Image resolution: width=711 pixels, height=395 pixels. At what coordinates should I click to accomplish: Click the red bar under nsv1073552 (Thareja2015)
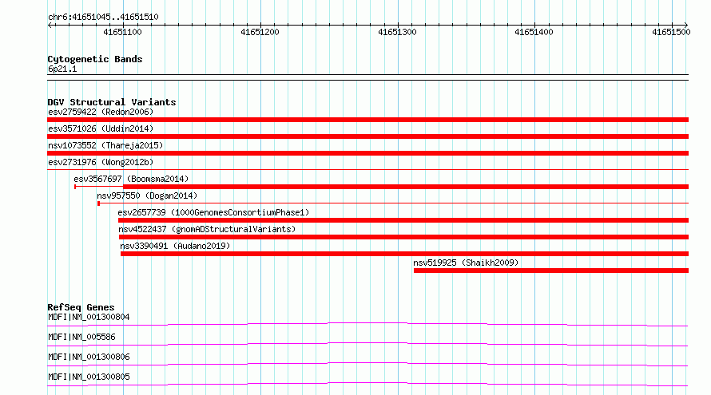pos(367,153)
